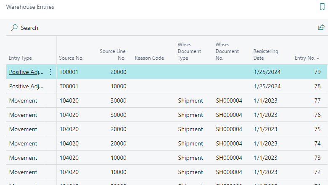Select 1/1/2023 date in entry 76 row
This screenshot has height=185, width=328.
[x=265, y=115]
